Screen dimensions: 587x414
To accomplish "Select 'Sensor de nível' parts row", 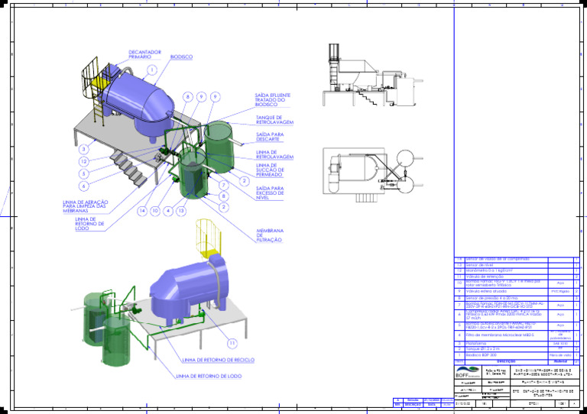I will 517,265.
